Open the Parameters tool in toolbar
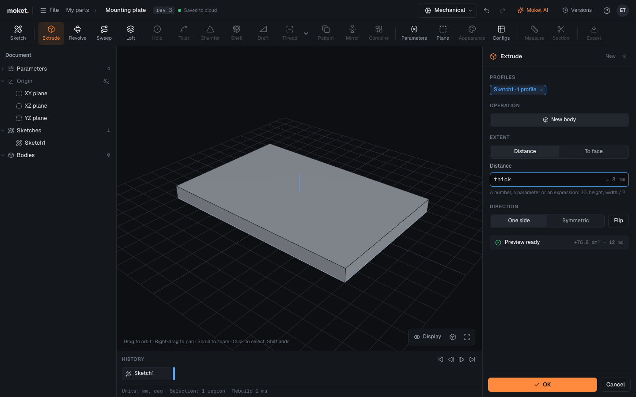The width and height of the screenshot is (636, 397). click(414, 33)
